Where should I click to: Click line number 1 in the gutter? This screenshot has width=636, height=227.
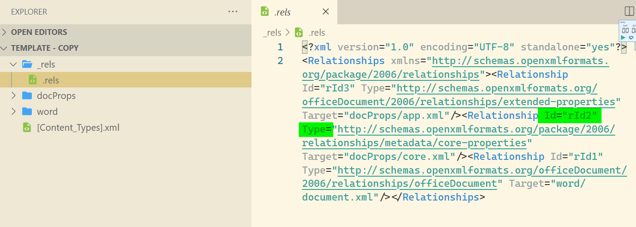click(280, 47)
